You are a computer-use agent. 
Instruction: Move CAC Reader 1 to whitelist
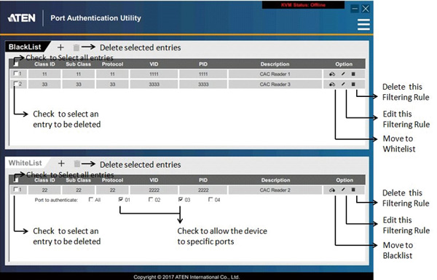(332, 74)
